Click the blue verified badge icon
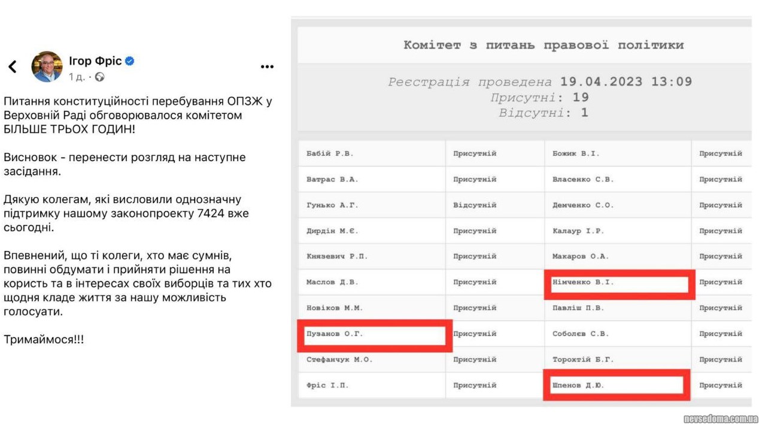Image resolution: width=759 pixels, height=424 pixels. (130, 61)
